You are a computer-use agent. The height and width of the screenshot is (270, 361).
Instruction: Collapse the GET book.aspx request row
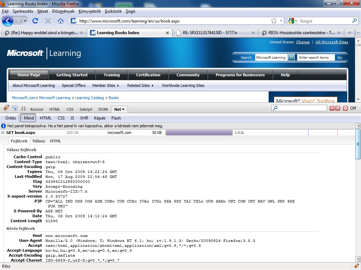[x=3, y=133]
